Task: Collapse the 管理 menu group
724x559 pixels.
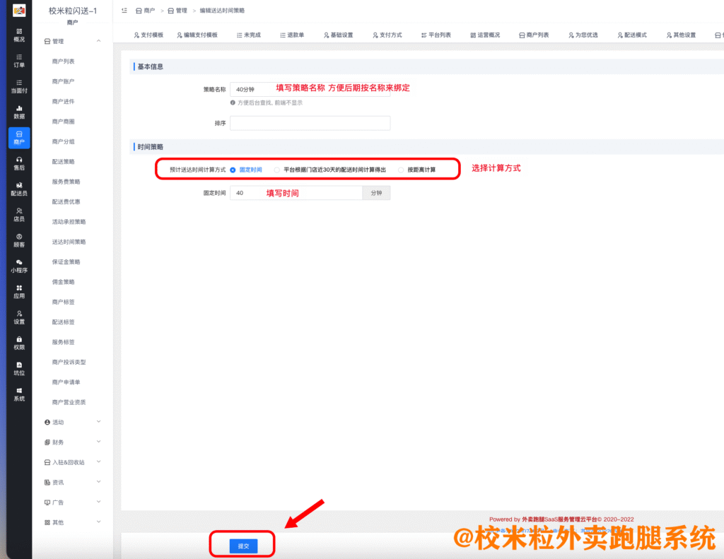Action: (x=74, y=40)
